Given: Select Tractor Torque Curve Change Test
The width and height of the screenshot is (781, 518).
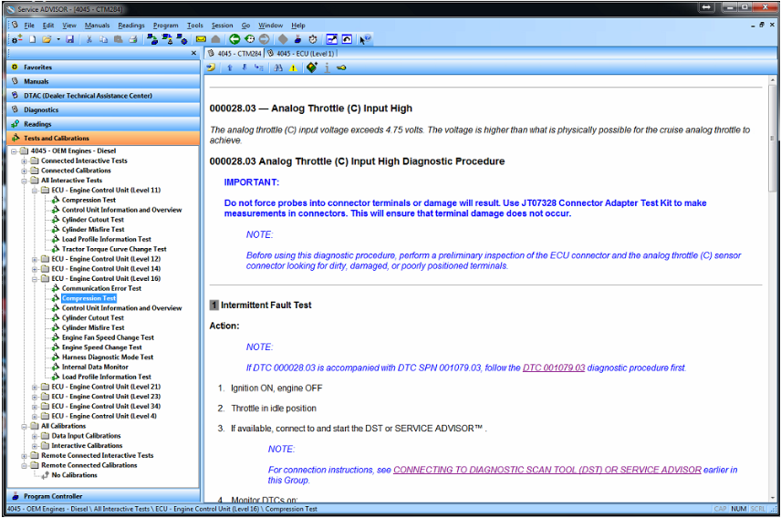Looking at the screenshot, I should [114, 250].
